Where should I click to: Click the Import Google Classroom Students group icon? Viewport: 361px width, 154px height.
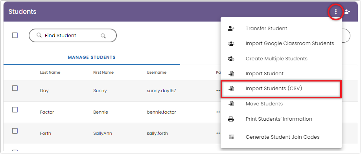[x=231, y=43]
